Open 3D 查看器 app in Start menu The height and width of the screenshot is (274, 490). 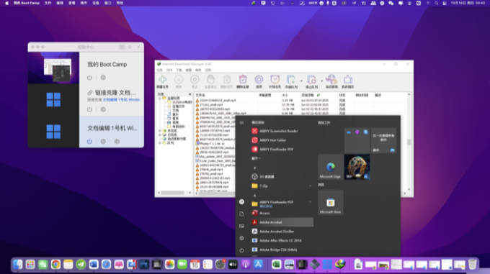(263, 177)
